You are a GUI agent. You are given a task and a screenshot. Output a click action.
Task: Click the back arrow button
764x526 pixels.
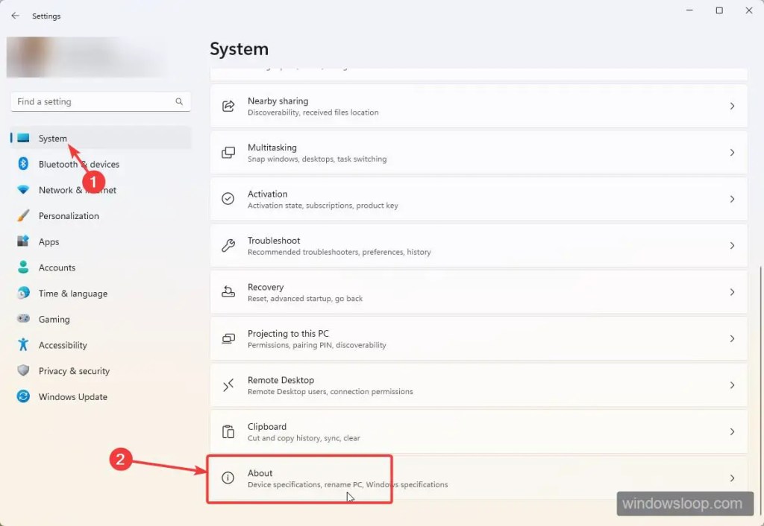point(15,16)
